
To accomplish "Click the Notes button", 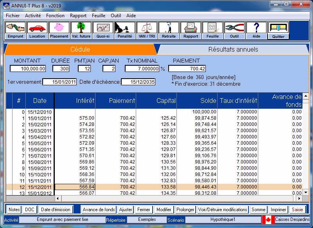I will (x=14, y=210).
